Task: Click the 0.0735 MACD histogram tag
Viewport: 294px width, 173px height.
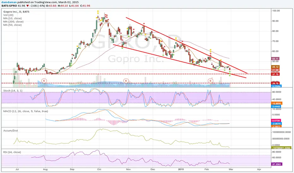Action: 276,121
